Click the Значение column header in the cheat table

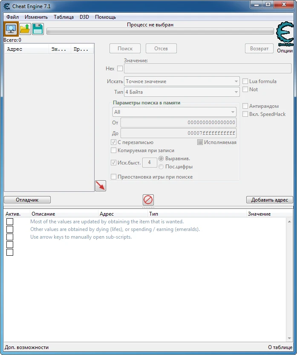pos(269,214)
